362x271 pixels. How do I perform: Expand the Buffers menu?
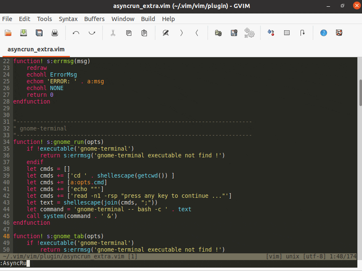point(94,19)
